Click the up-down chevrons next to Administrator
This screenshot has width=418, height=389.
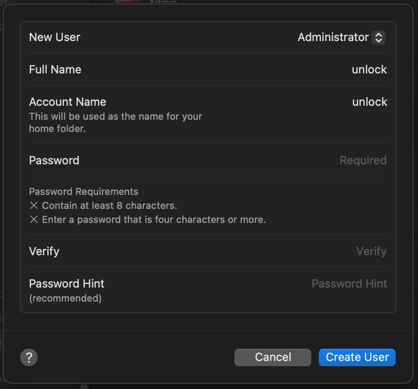coord(378,38)
